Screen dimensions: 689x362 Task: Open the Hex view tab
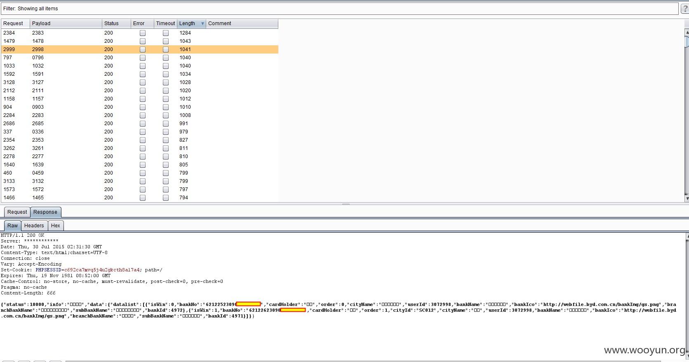tap(55, 226)
